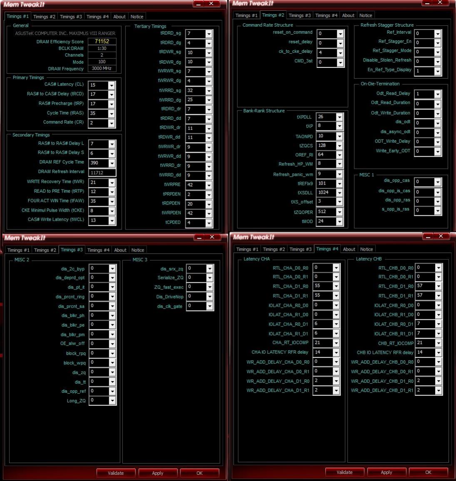The height and width of the screenshot is (481, 456).
Task: Open tWRRD_sg dropdown arrow
Action: point(209,91)
